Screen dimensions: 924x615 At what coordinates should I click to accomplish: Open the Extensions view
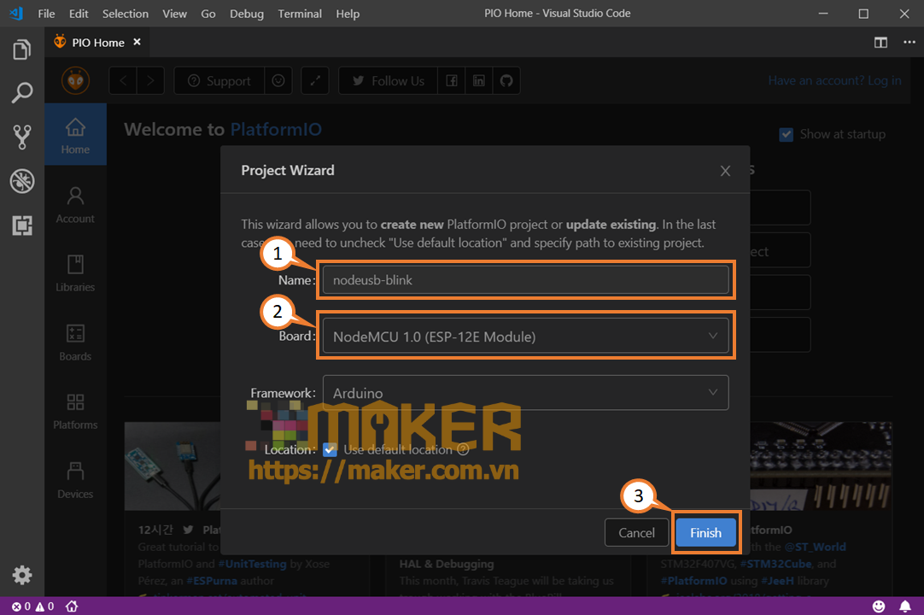coord(22,225)
